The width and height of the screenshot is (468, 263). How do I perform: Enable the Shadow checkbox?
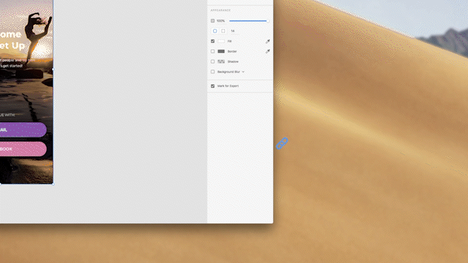(213, 62)
